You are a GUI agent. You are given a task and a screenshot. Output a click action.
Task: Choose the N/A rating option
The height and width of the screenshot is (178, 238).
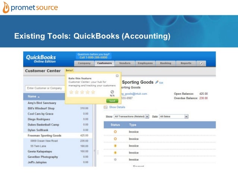(x=112, y=93)
